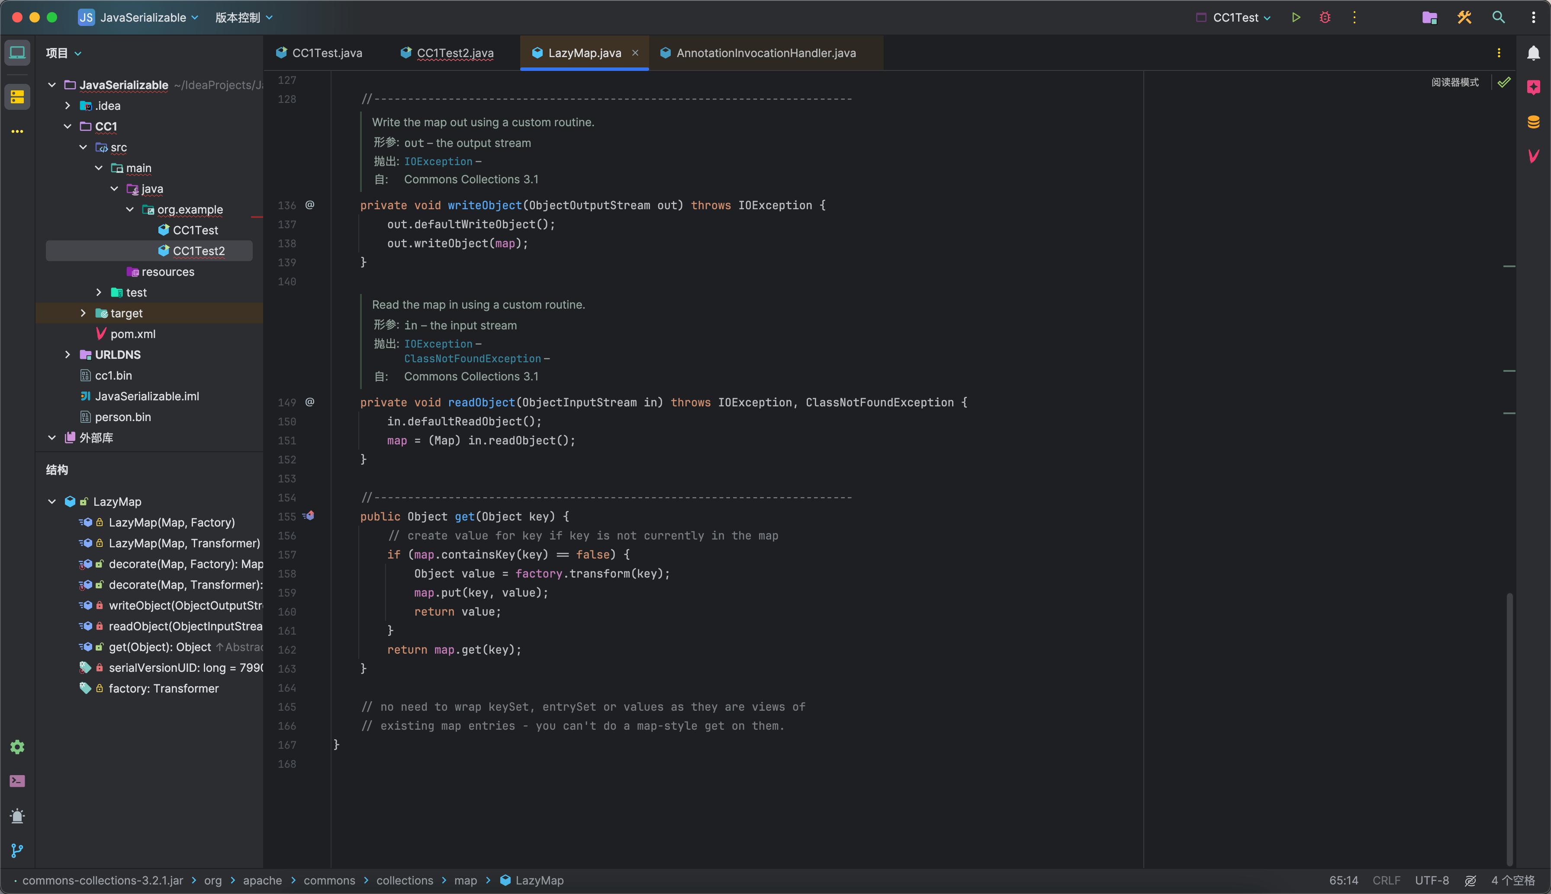This screenshot has width=1551, height=894.
Task: Show more tool windows ellipsis
Action: pos(17,131)
